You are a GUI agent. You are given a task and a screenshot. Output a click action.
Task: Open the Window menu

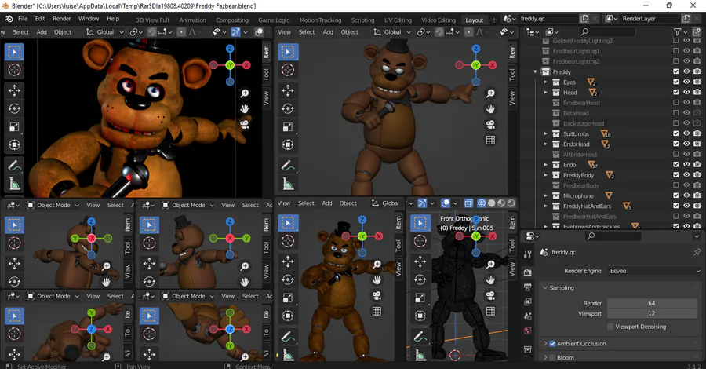click(88, 19)
